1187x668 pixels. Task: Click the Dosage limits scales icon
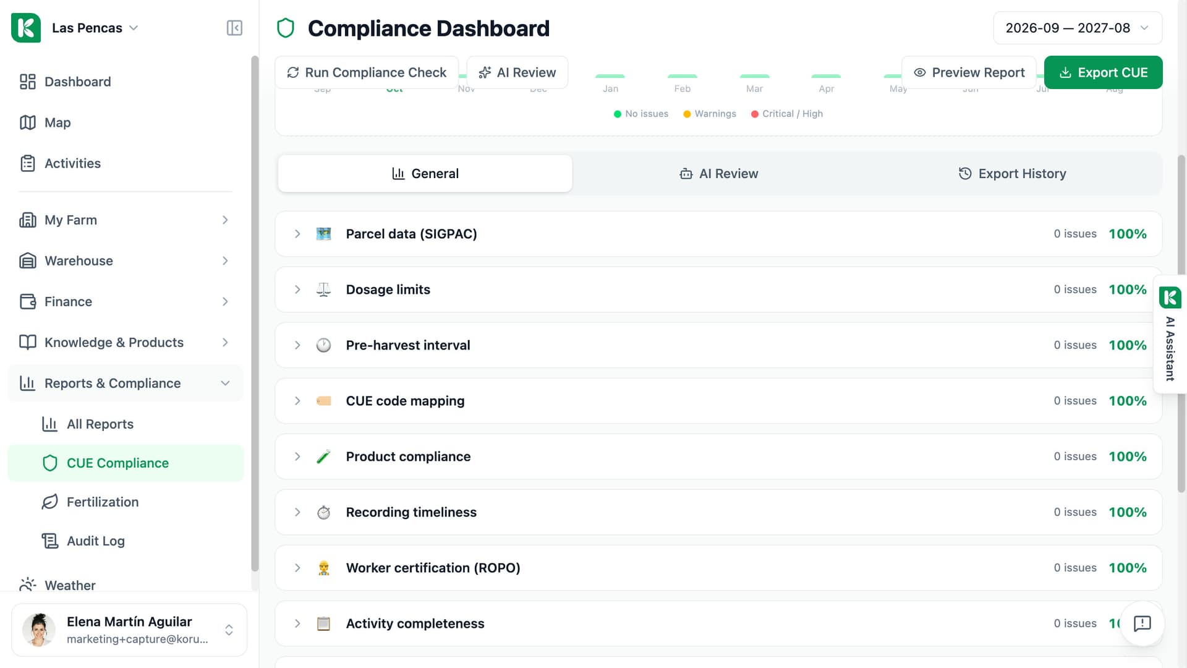click(x=323, y=289)
